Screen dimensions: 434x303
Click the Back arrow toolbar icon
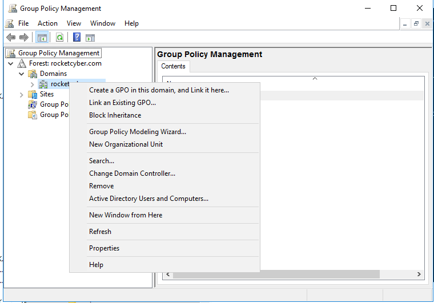click(x=11, y=37)
